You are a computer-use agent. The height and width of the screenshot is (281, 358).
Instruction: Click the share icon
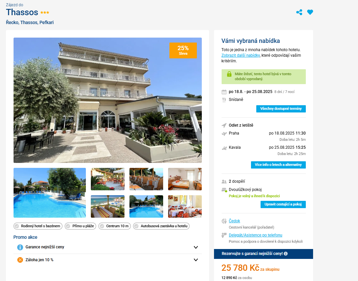tap(299, 12)
